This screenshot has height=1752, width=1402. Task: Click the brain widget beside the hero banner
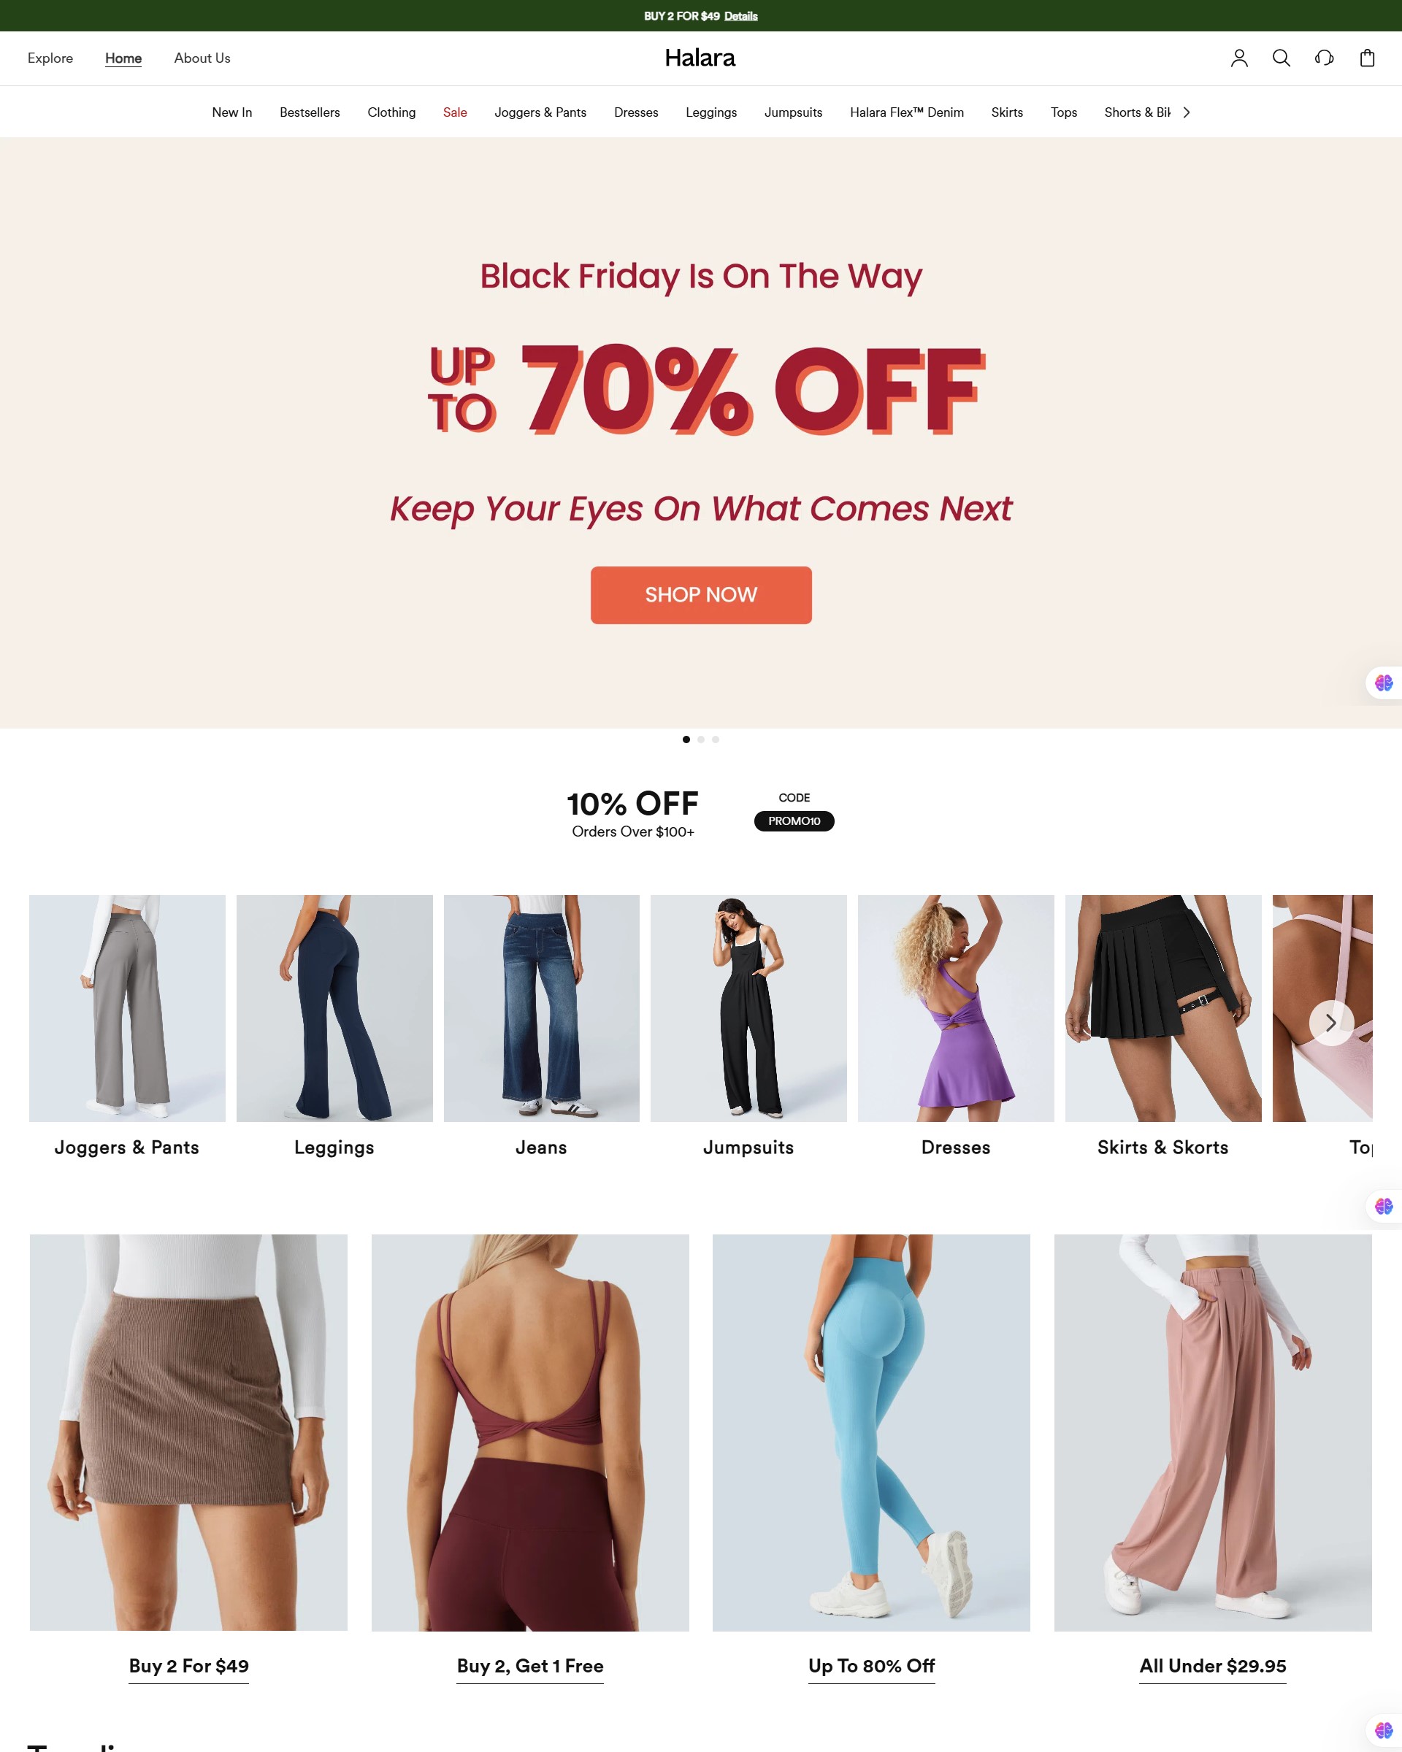[1383, 683]
